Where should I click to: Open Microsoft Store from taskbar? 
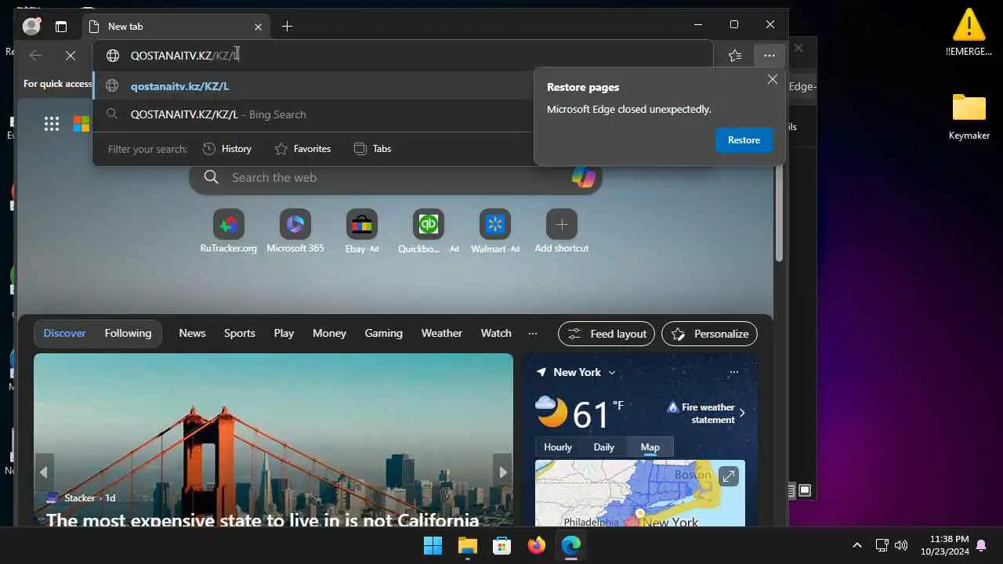tap(501, 545)
